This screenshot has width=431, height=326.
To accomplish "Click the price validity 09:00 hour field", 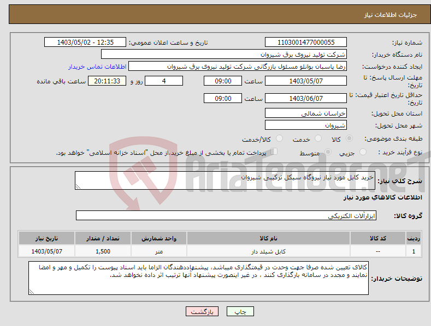I will pyautogui.click(x=223, y=98).
